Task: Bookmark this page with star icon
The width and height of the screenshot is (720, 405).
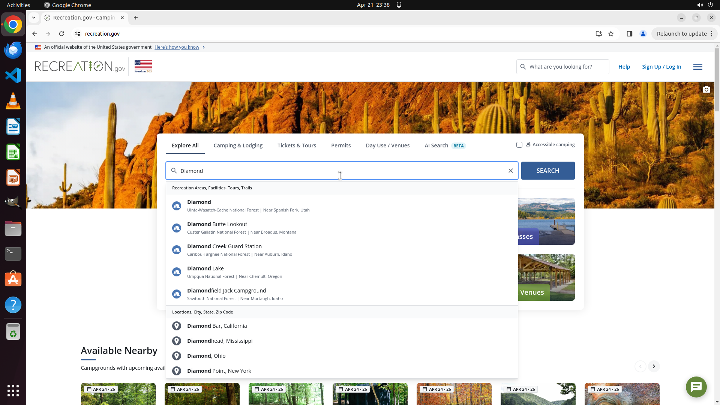Action: point(611,34)
